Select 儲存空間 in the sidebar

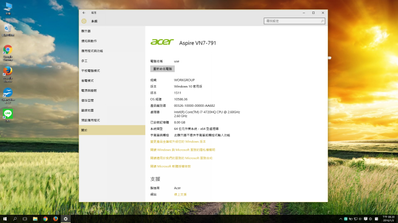112,100
